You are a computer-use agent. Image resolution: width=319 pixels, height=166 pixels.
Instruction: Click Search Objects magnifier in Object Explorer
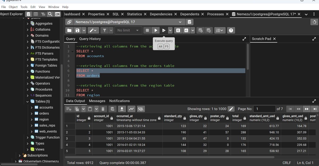pyautogui.click(x=50, y=14)
